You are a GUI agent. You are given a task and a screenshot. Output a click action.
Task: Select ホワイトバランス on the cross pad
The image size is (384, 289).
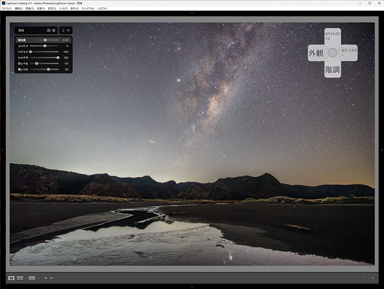pos(332,36)
